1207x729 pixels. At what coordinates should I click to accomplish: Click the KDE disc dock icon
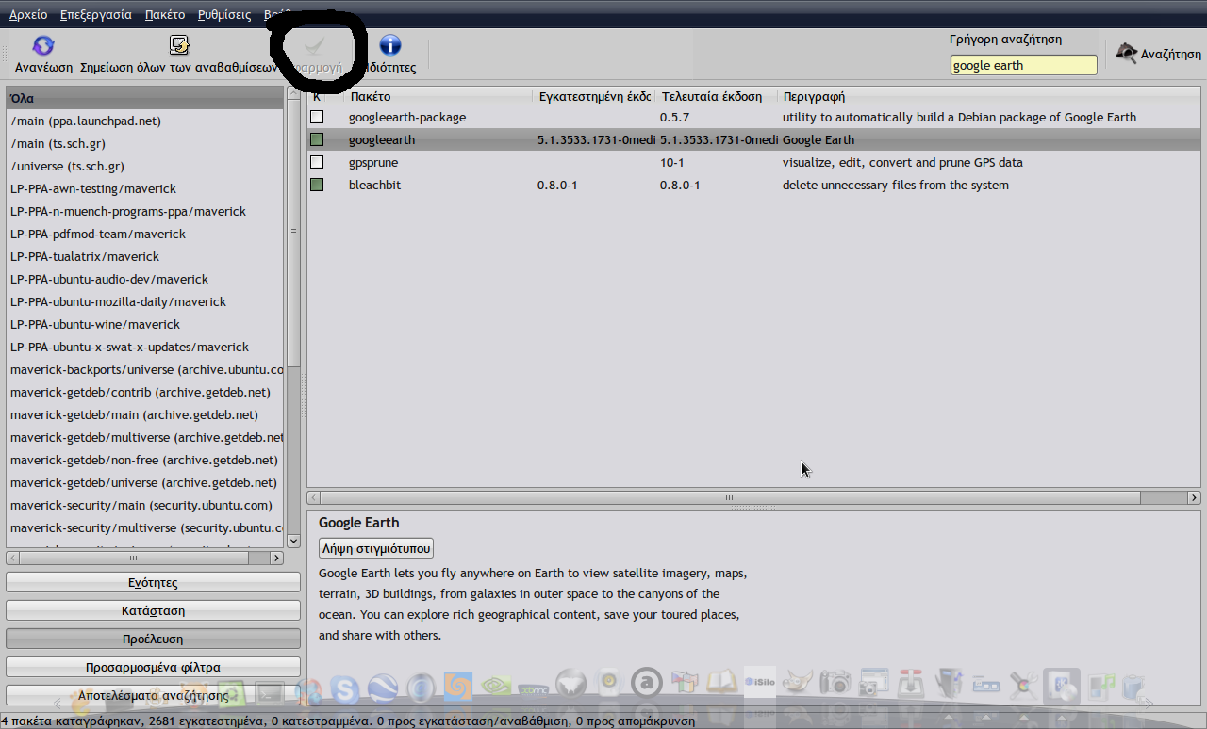(1063, 687)
